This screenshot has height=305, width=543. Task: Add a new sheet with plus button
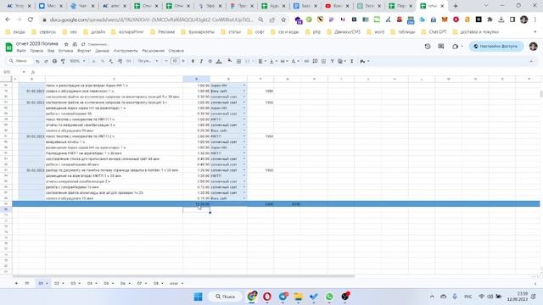[x=16, y=283]
